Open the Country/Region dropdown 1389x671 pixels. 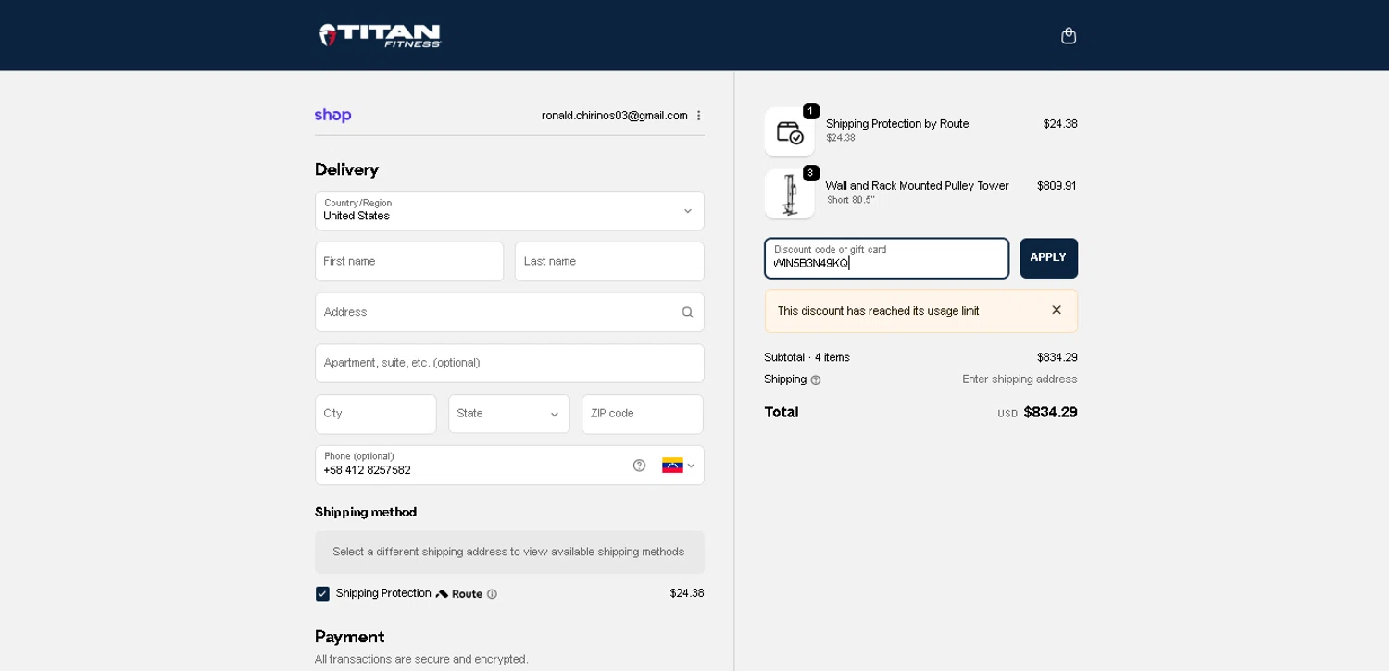click(x=509, y=211)
